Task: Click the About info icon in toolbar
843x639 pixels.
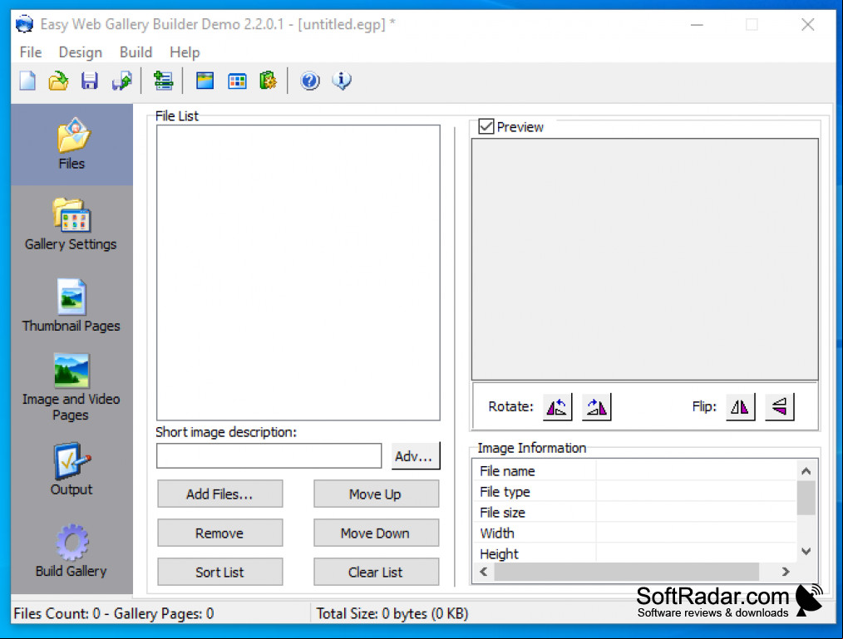Action: point(342,81)
